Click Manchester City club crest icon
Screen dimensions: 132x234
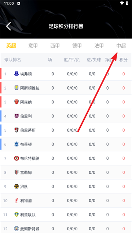(16, 229)
